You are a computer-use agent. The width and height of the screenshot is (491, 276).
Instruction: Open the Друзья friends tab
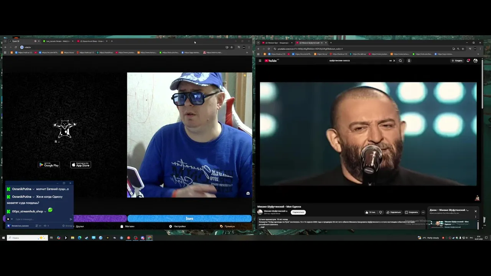(x=80, y=226)
